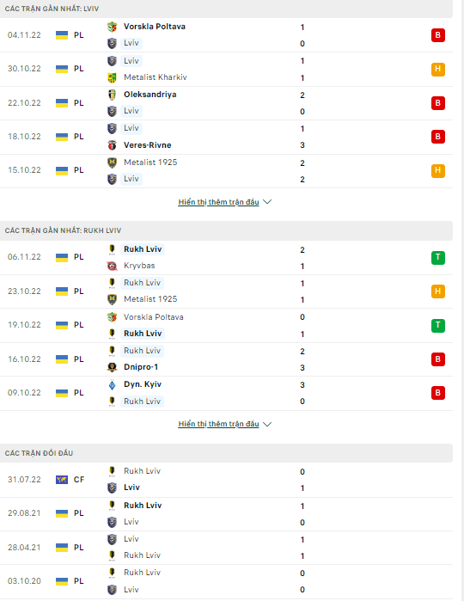This screenshot has width=464, height=601.
Task: Click the Dnipro-1 team crest
Action: 112,367
